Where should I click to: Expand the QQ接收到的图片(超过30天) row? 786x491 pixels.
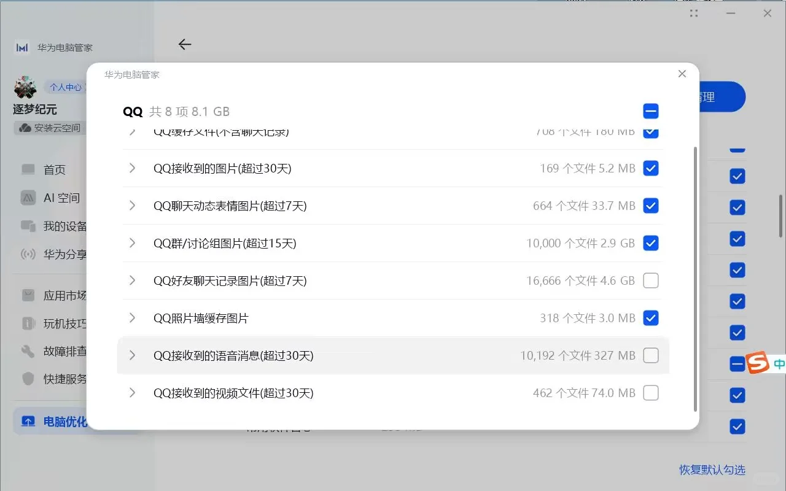(132, 168)
